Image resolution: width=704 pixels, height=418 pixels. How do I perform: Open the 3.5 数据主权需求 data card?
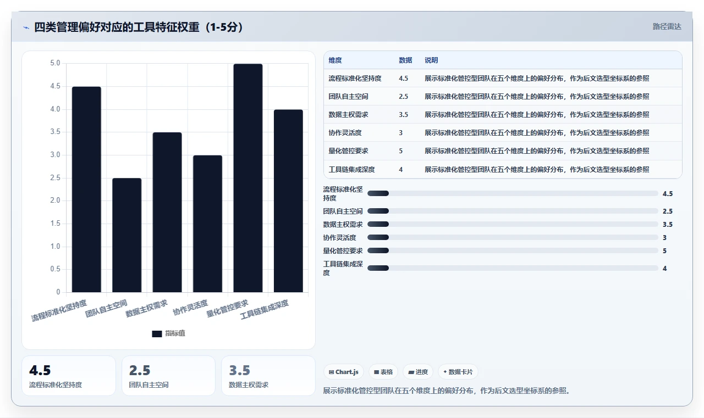(x=268, y=376)
